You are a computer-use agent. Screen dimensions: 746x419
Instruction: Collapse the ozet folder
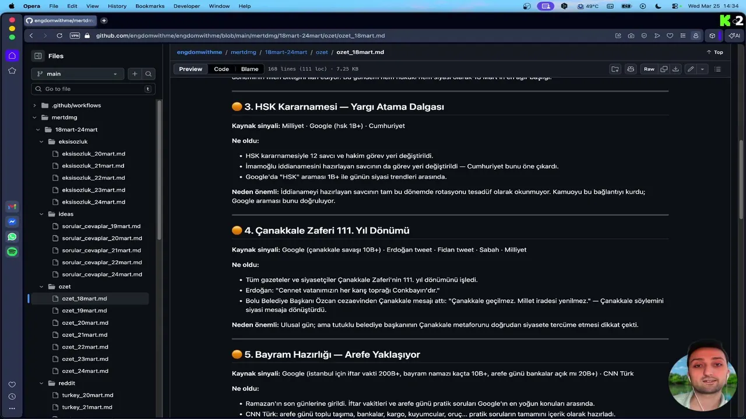click(41, 287)
